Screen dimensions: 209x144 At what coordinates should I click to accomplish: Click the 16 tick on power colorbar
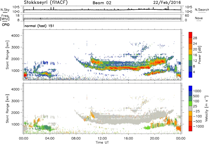195,55
